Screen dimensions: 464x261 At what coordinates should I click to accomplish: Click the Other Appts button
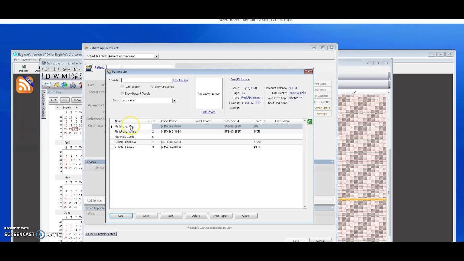322,108
